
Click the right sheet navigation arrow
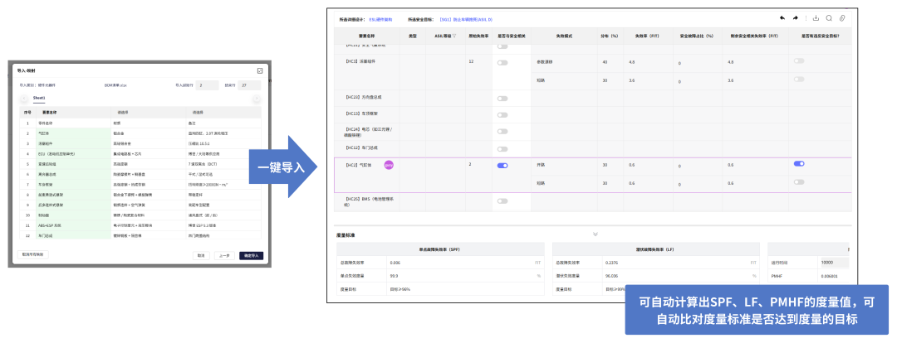pyautogui.click(x=257, y=99)
